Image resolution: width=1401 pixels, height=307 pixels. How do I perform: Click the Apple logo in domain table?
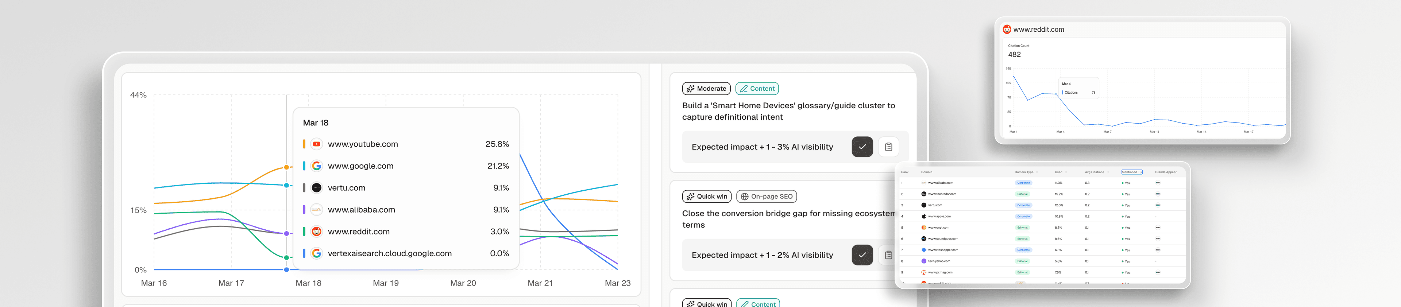click(x=923, y=216)
